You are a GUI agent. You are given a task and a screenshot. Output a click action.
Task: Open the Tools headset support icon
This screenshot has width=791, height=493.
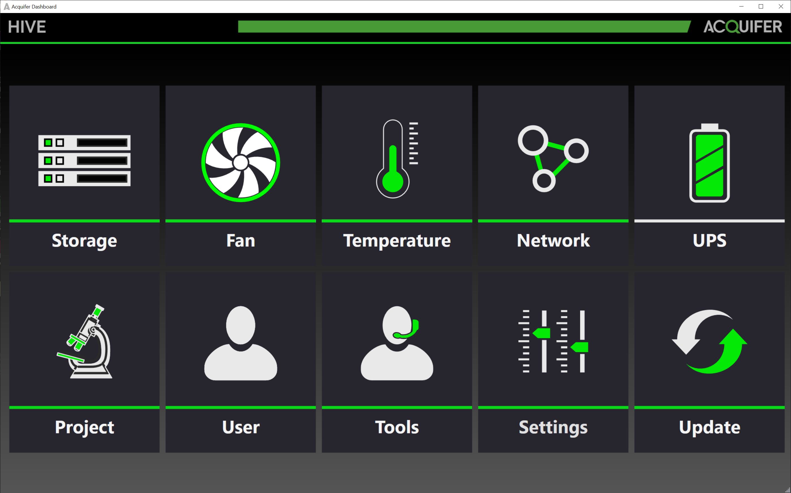[x=397, y=343]
